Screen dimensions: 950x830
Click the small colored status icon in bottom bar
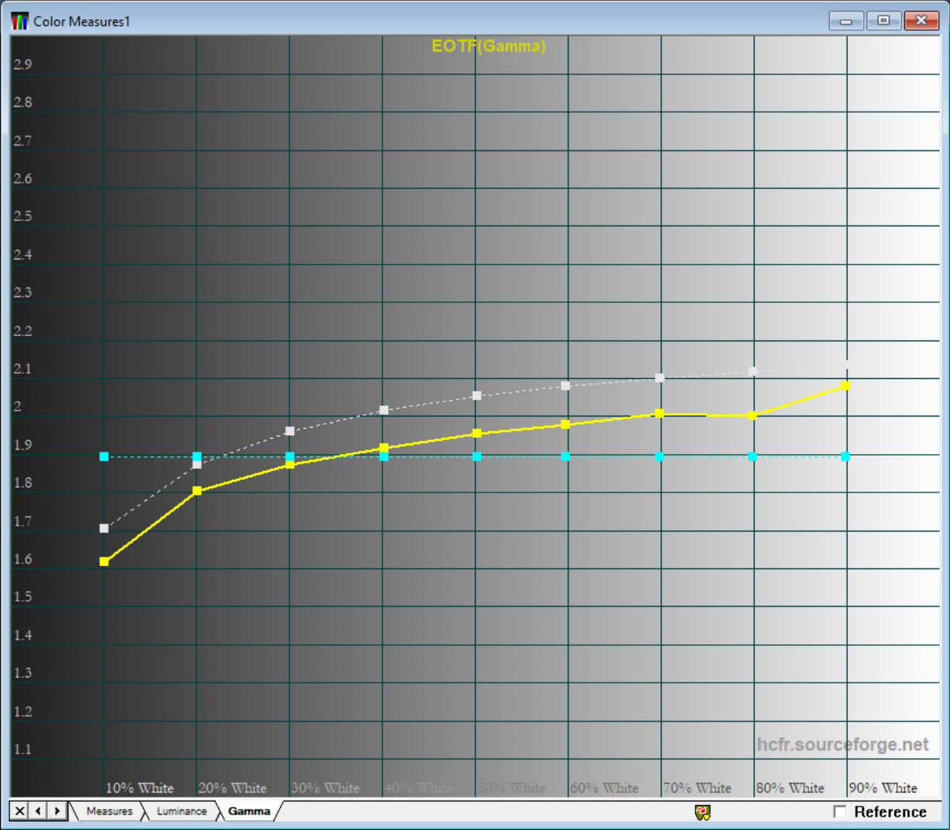click(x=702, y=812)
